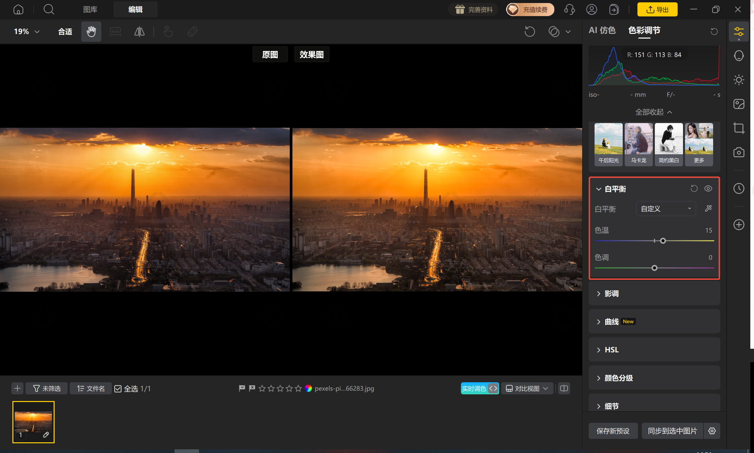Toggle the first flag marker on the photo

pos(242,388)
